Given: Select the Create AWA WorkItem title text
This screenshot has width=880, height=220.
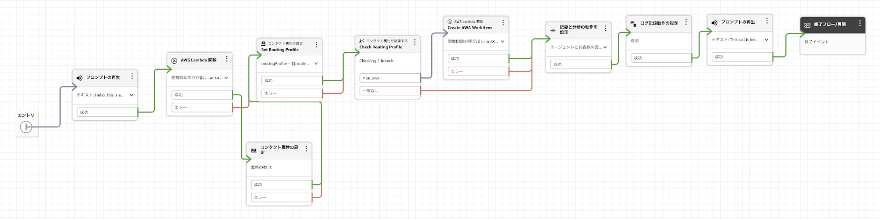Looking at the screenshot, I should coord(469,28).
